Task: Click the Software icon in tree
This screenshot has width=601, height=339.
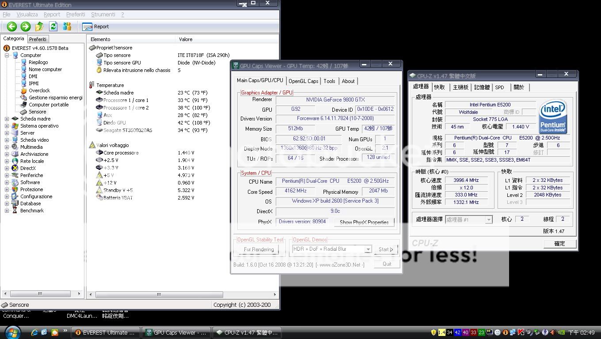Action: (x=15, y=182)
